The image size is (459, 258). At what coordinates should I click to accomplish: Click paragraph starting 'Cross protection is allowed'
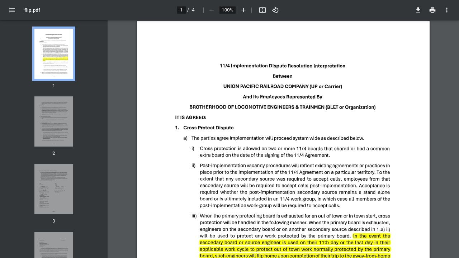[295, 152]
